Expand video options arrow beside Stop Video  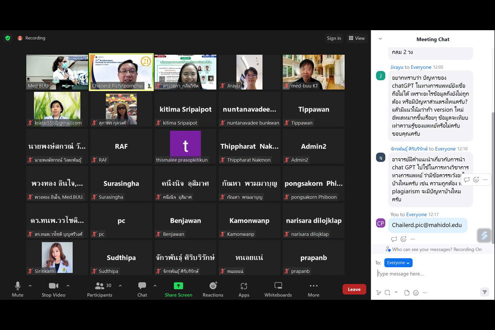point(68,285)
